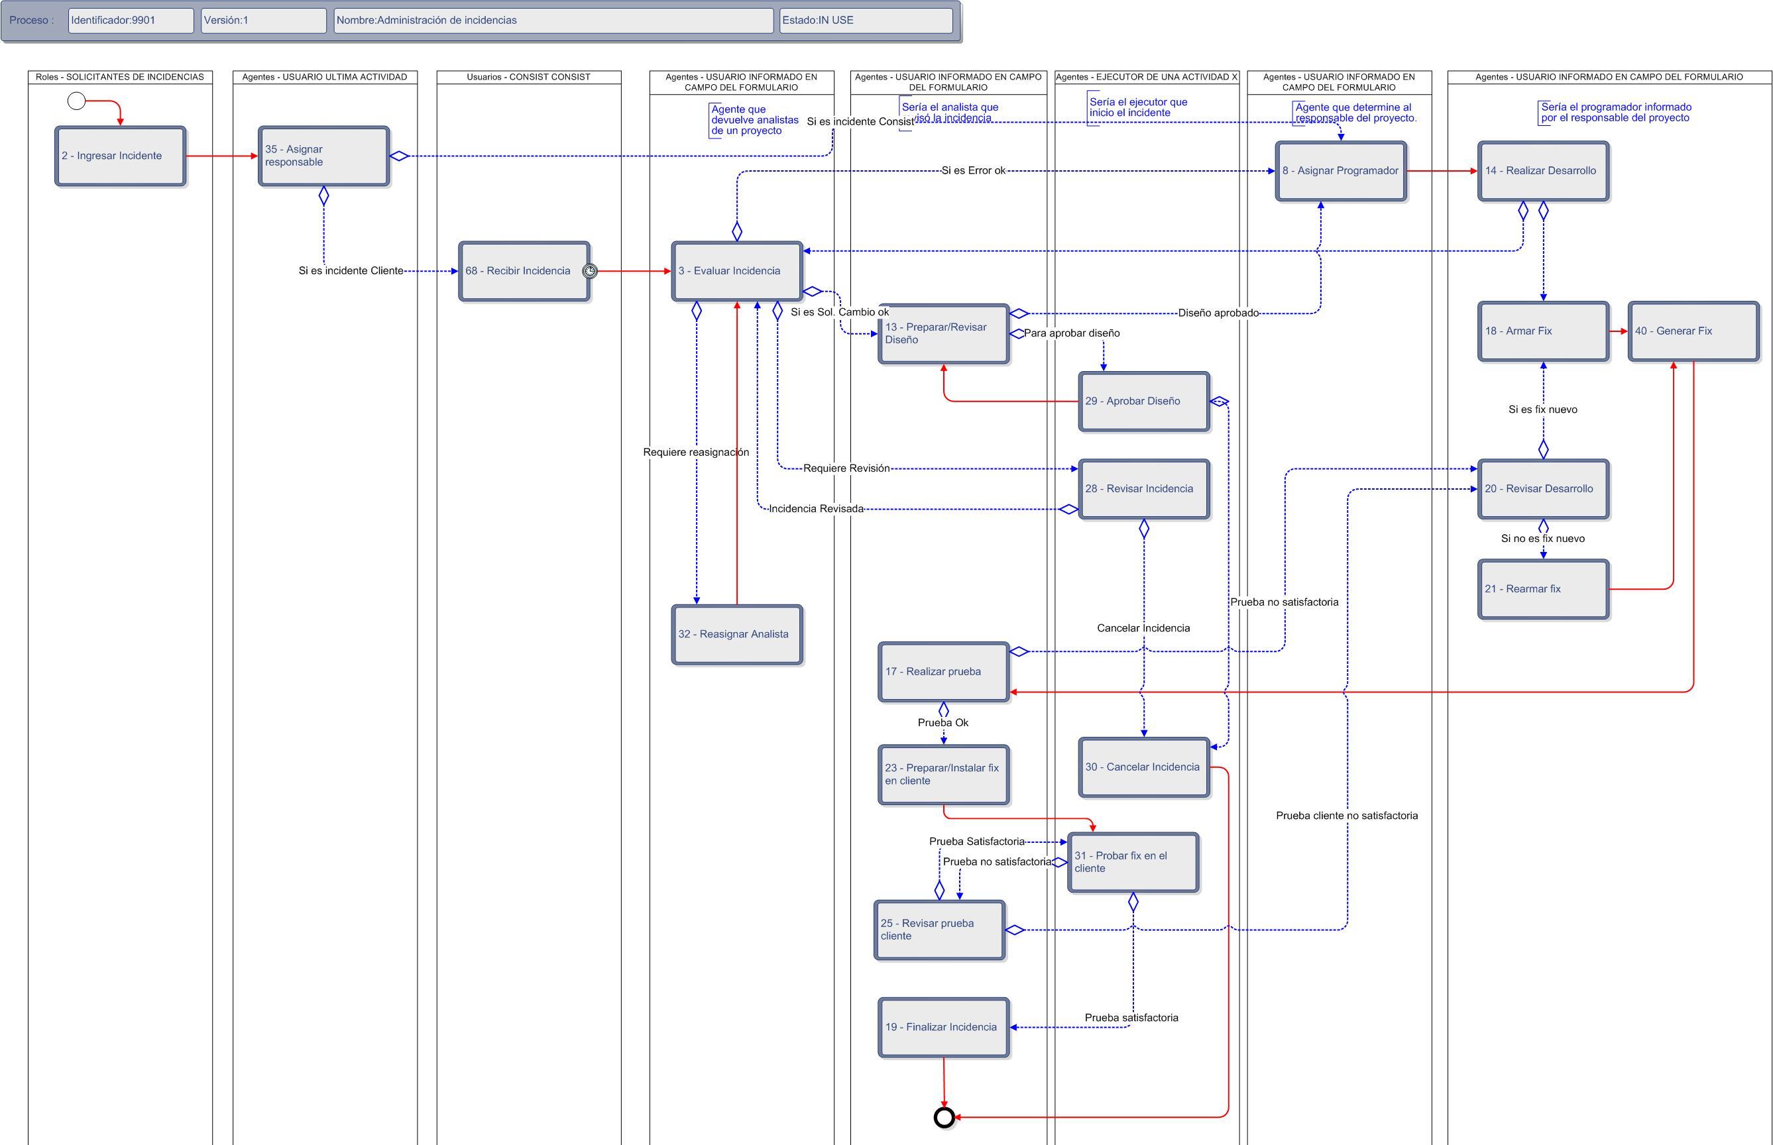
Task: Select the '20 - Revisar Desarrollo' activity
Action: pyautogui.click(x=1543, y=489)
